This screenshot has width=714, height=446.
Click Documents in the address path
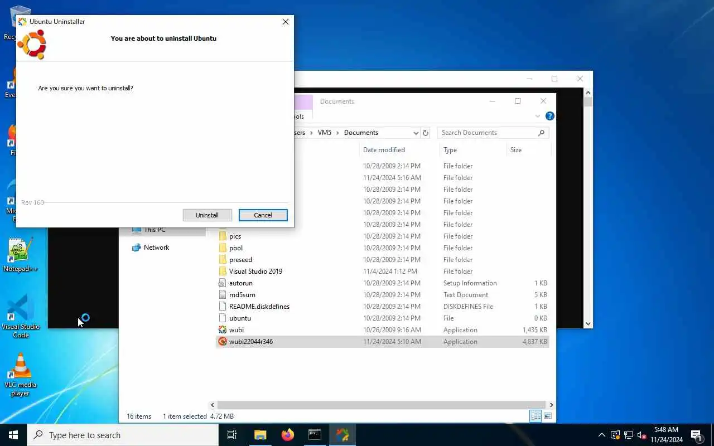361,133
